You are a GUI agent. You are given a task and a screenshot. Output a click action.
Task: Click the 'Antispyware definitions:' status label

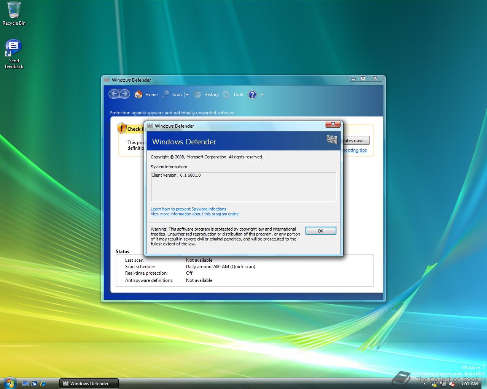coord(149,280)
